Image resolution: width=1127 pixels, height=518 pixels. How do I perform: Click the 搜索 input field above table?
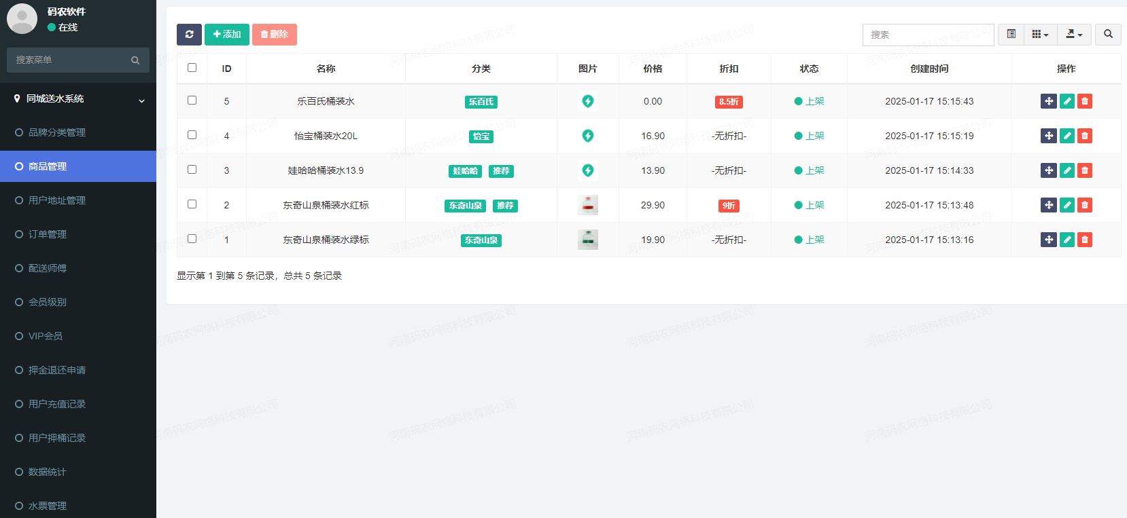click(x=928, y=35)
